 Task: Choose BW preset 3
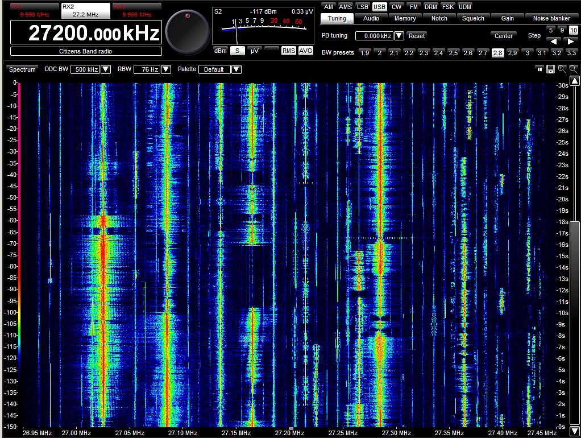[x=527, y=53]
